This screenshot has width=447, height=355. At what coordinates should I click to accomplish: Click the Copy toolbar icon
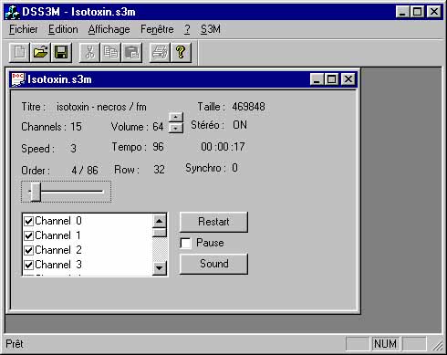pyautogui.click(x=110, y=52)
